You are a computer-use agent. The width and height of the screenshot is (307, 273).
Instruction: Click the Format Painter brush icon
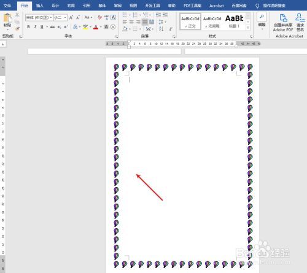coord(17,29)
